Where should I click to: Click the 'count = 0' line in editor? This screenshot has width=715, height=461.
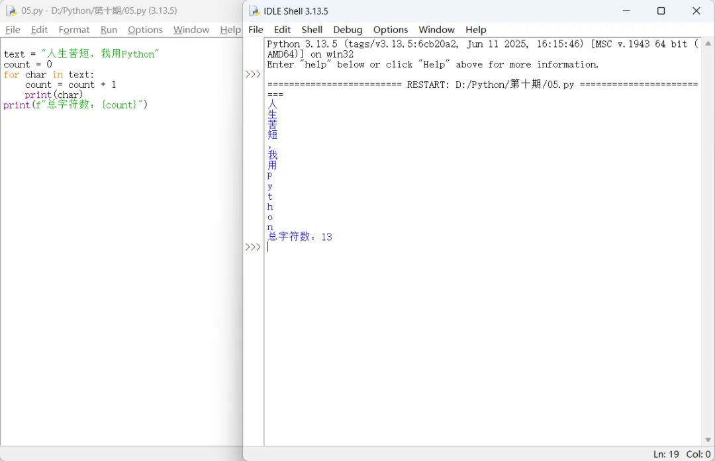(x=28, y=64)
